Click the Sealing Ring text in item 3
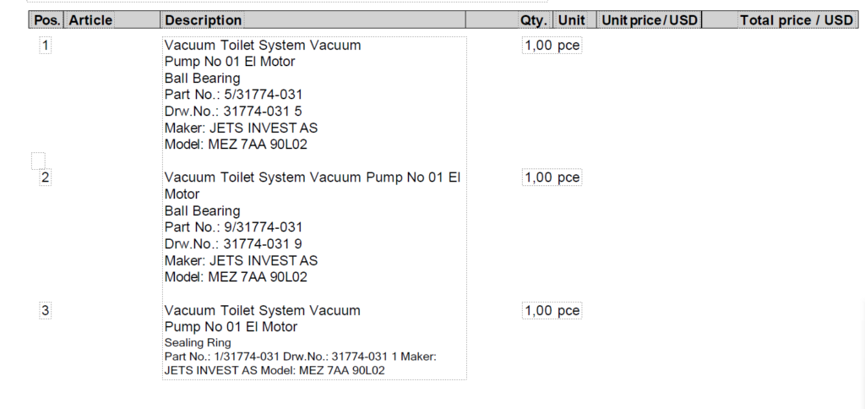Screen dimensions: 865x409 [x=198, y=343]
